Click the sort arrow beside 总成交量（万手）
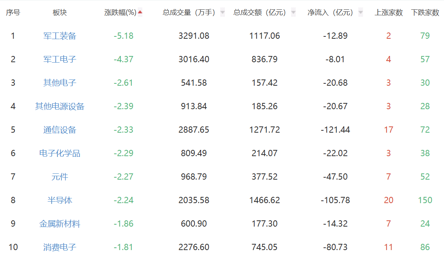Viewport: 444px width, 263px height. coord(223,13)
